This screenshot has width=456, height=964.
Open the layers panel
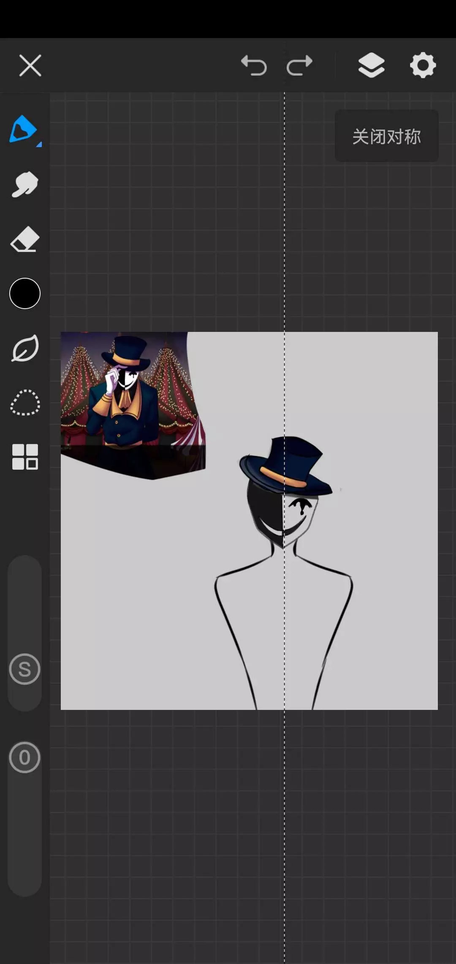click(371, 66)
